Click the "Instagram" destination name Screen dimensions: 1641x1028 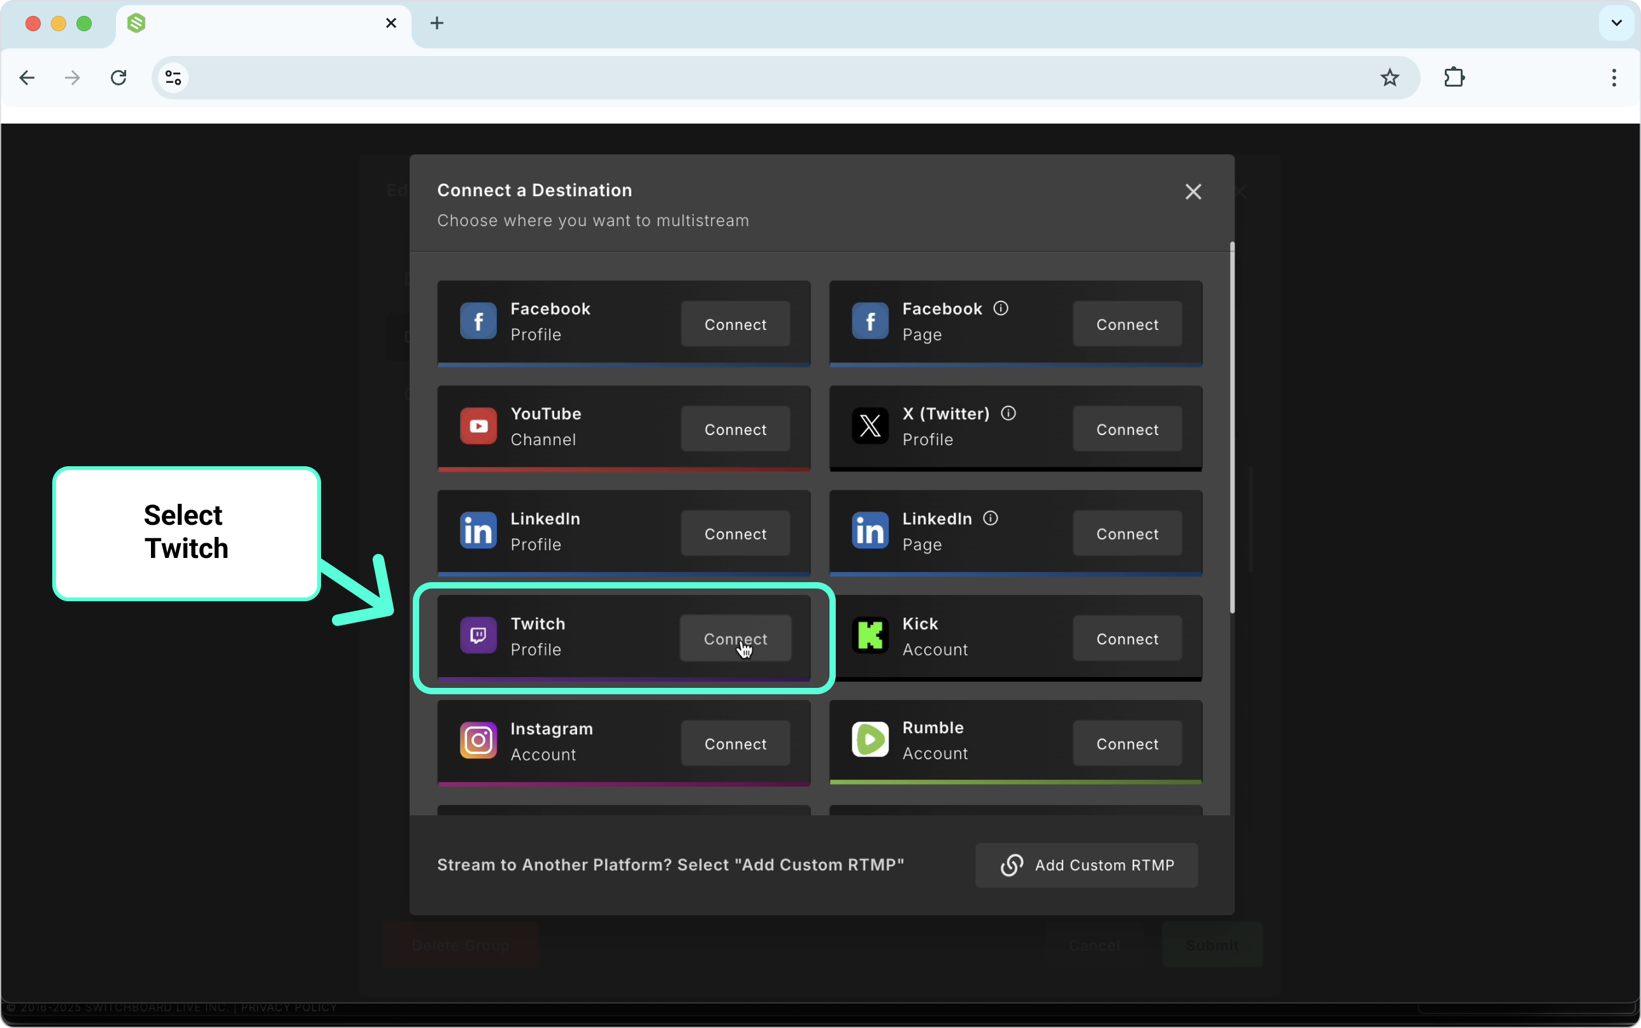(551, 729)
